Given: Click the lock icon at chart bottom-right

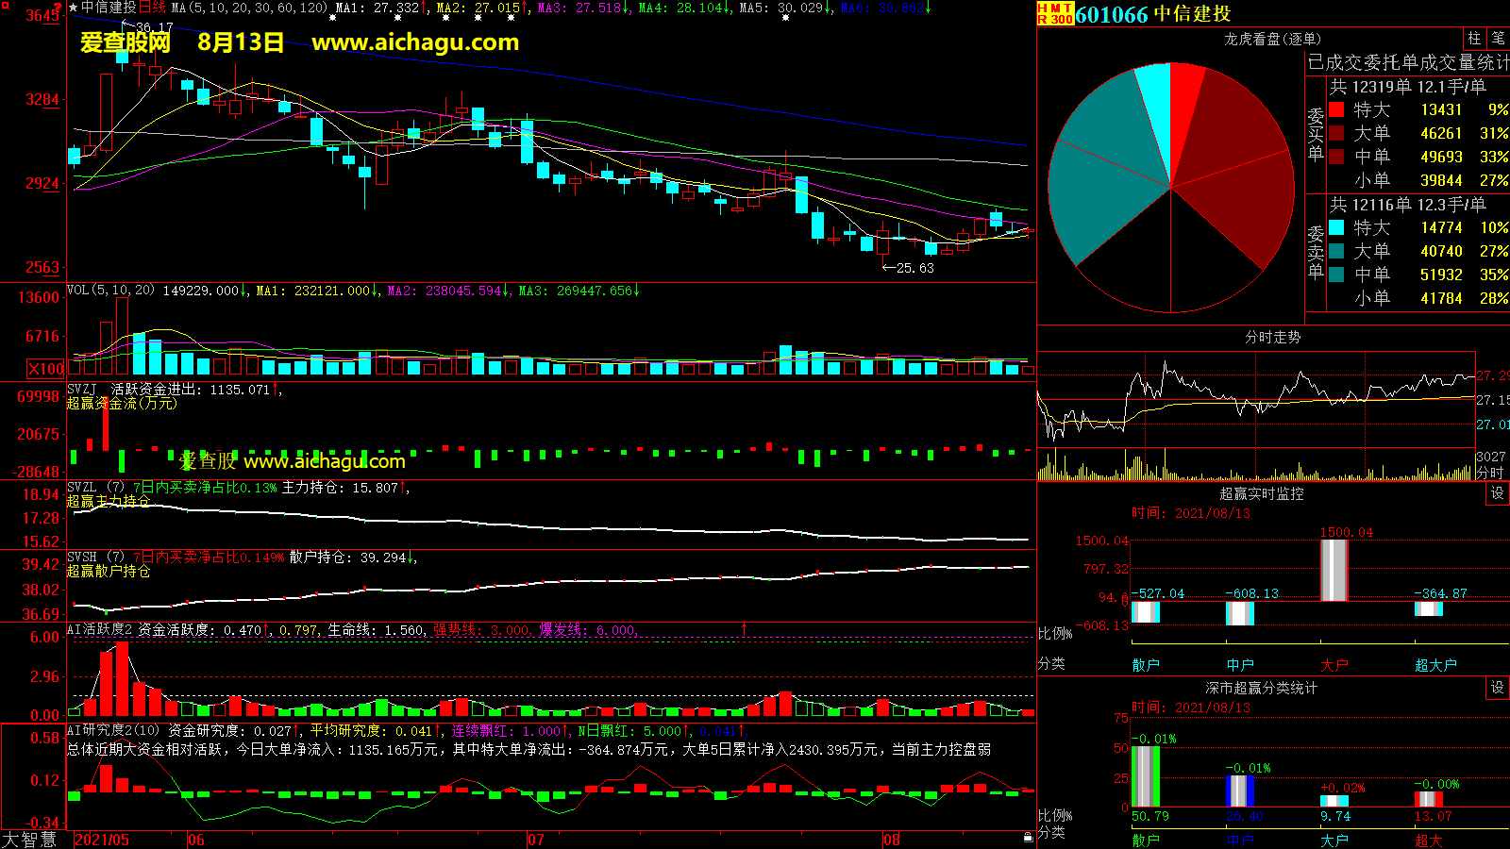Looking at the screenshot, I should tap(1028, 837).
